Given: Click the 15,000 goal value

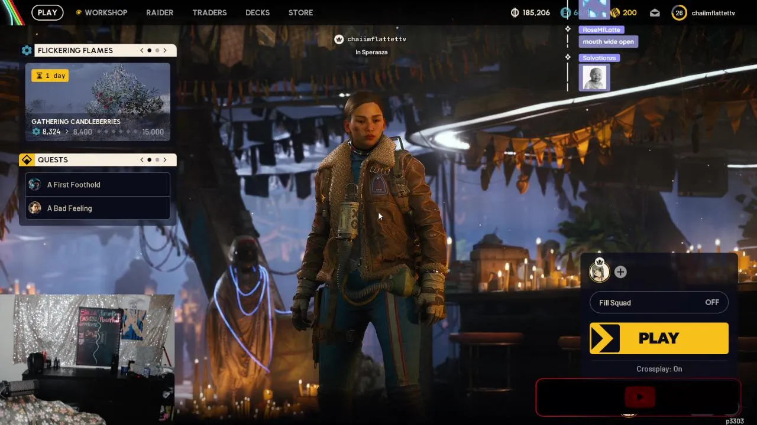Looking at the screenshot, I should tap(153, 132).
